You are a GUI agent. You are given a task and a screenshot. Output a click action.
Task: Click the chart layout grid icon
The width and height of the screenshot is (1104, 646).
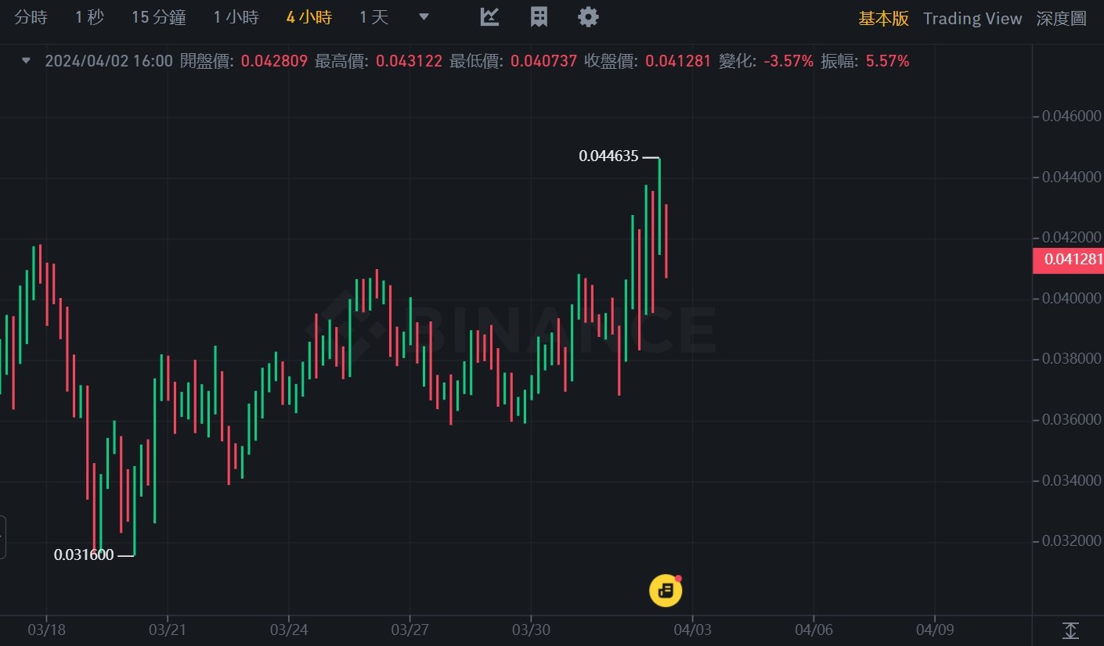(x=539, y=17)
